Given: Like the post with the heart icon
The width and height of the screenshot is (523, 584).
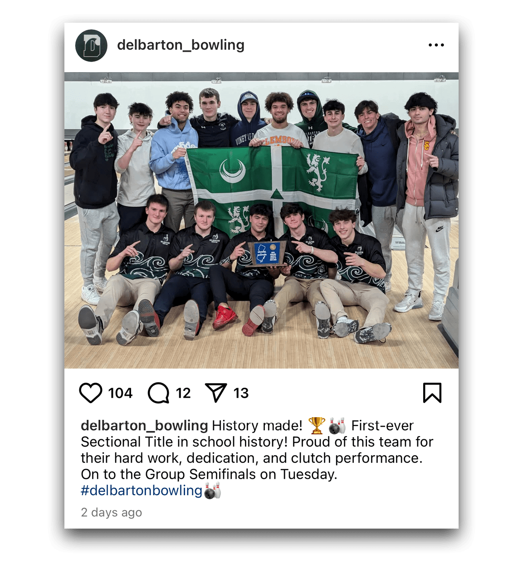Looking at the screenshot, I should click(91, 393).
